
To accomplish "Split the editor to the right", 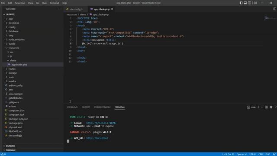I will (x=274, y=9).
